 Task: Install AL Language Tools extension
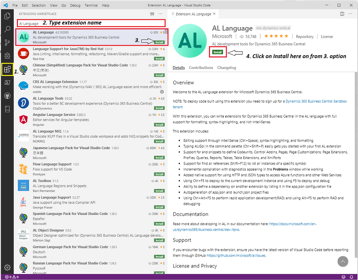(x=159, y=108)
